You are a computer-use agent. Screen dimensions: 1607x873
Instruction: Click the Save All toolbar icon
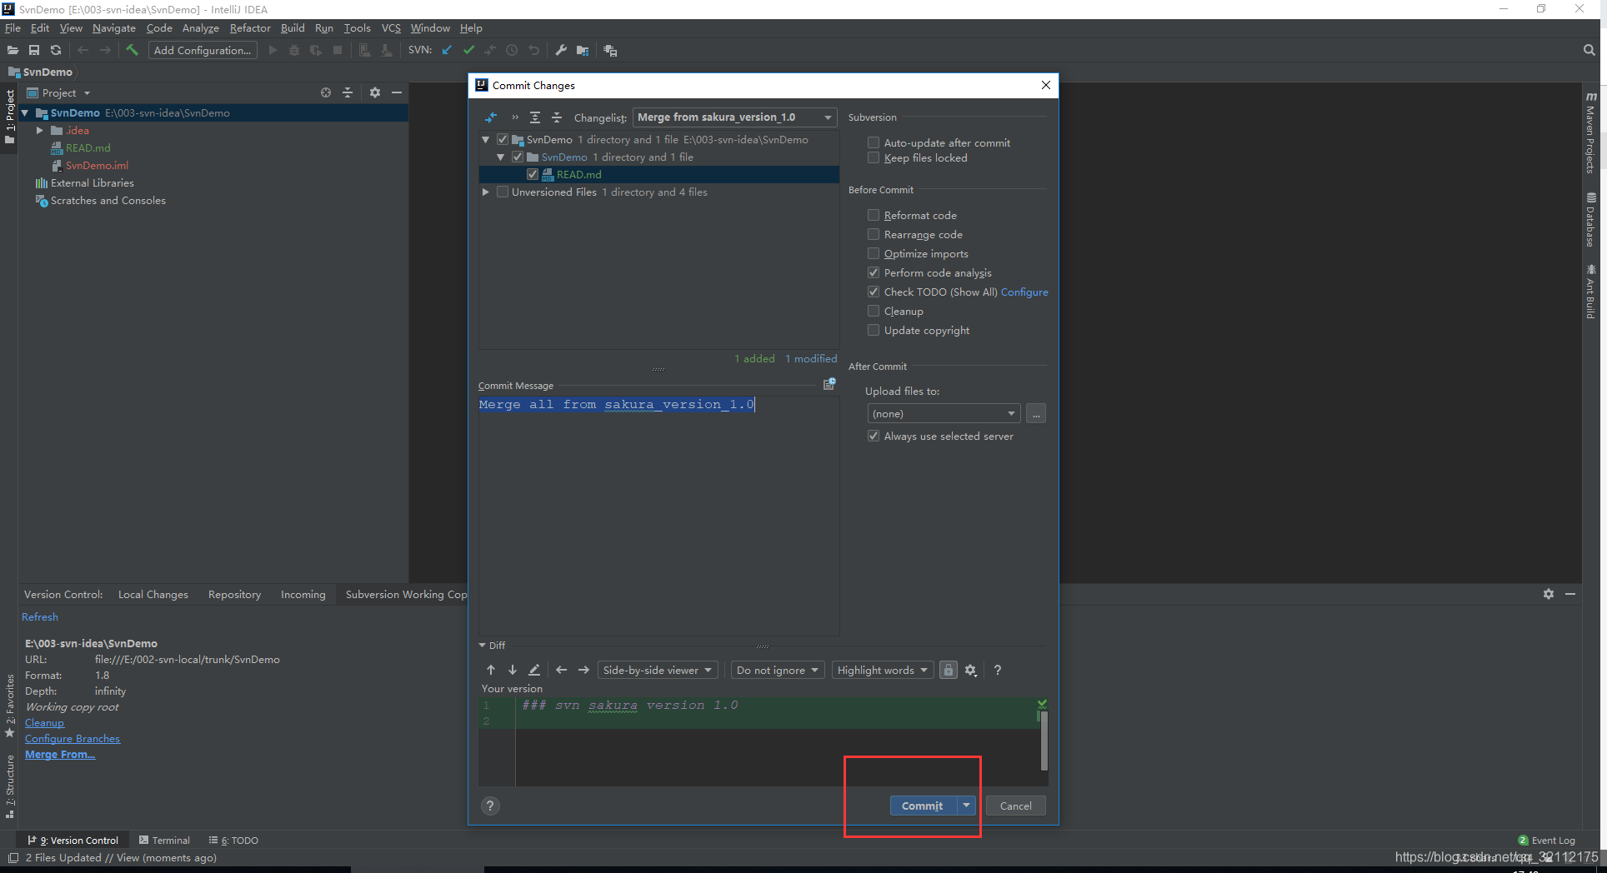tap(34, 50)
